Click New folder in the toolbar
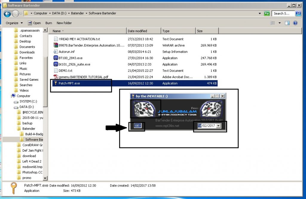This screenshot has width=306, height=199. tap(64, 23)
